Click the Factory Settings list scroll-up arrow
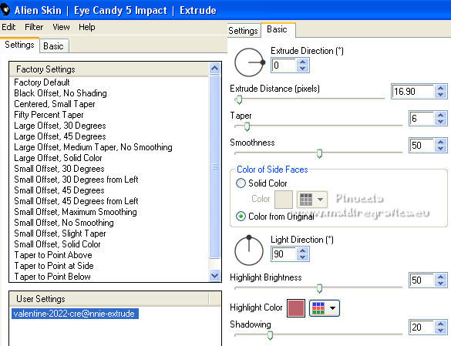 click(214, 69)
